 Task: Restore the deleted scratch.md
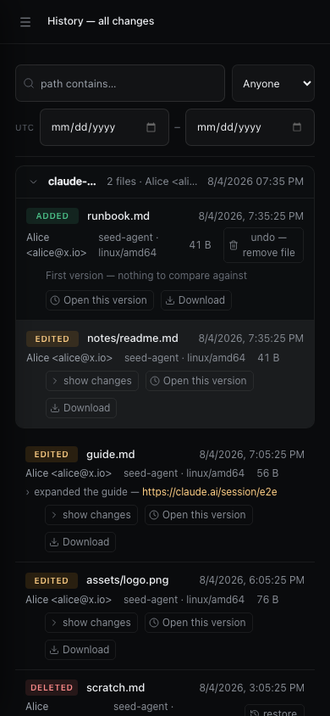pos(274,712)
